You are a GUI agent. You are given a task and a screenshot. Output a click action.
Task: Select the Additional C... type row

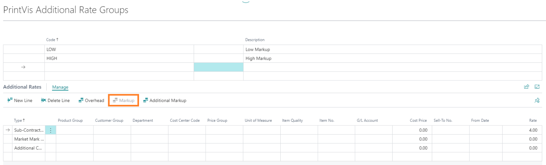point(29,148)
